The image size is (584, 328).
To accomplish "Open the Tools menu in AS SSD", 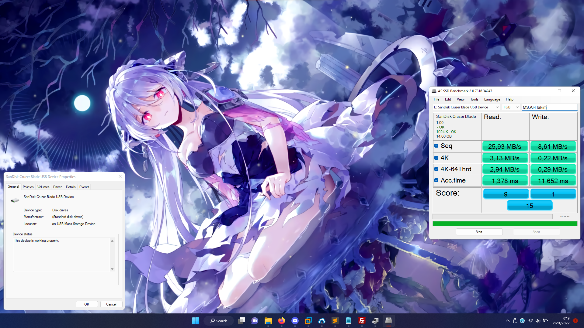I will click(474, 99).
